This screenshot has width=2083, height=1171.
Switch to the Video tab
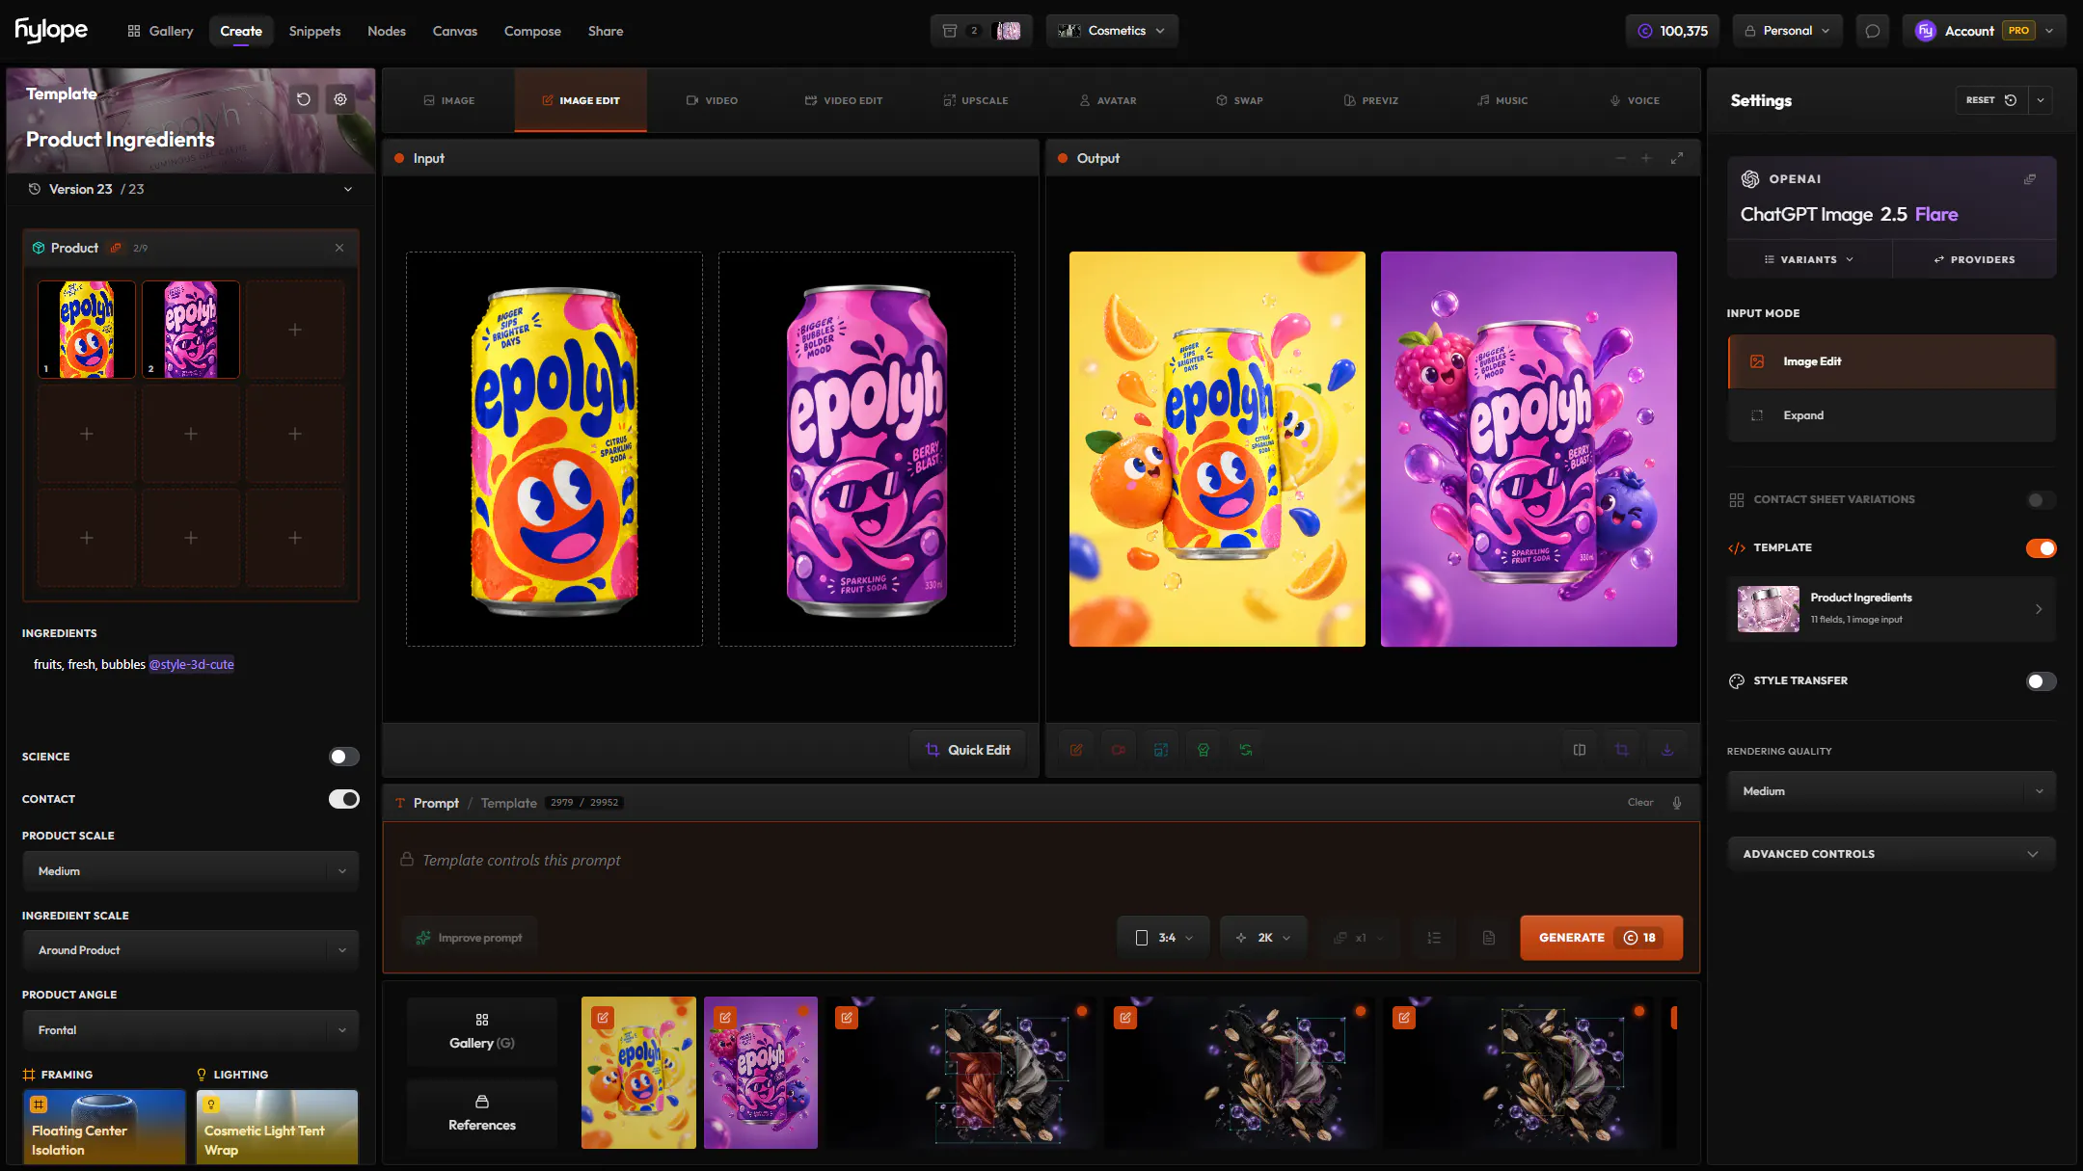pyautogui.click(x=712, y=100)
